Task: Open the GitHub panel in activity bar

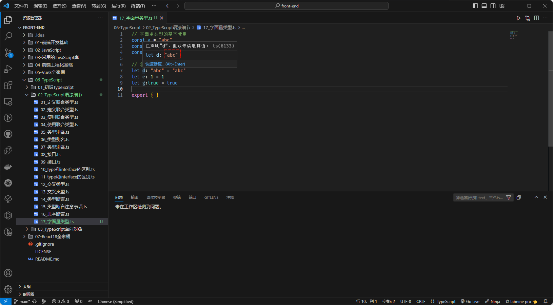Action: (x=8, y=134)
